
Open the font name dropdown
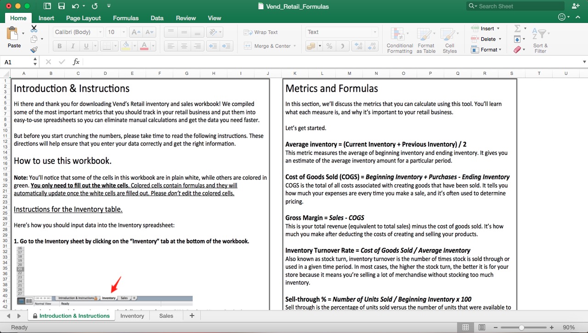click(x=101, y=32)
